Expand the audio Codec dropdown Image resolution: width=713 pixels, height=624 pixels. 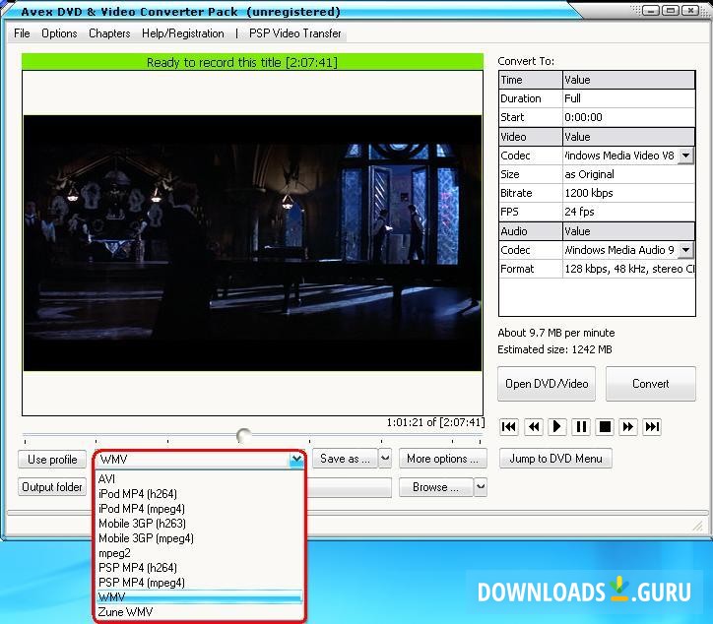pos(685,250)
